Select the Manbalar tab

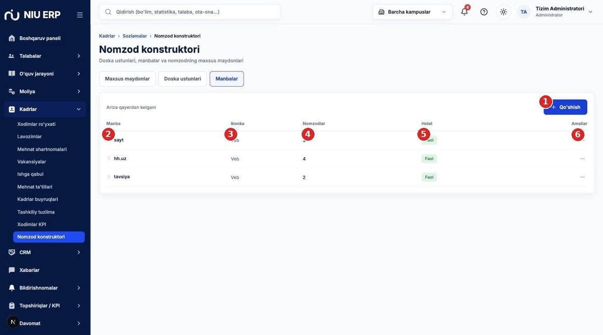(227, 79)
